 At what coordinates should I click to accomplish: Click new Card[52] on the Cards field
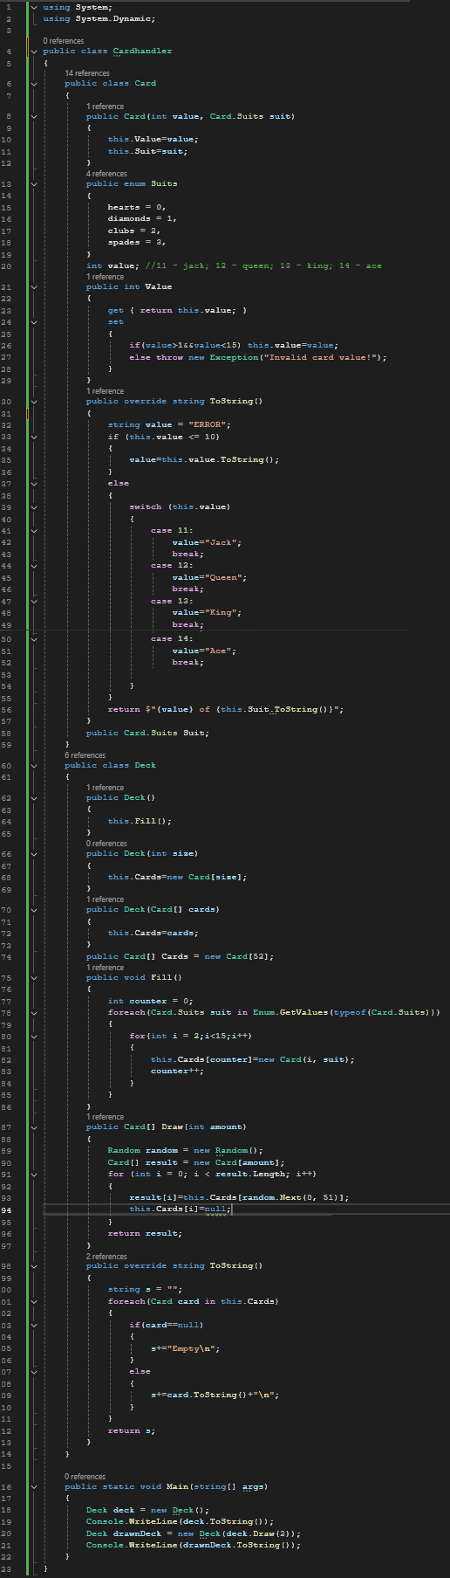pyautogui.click(x=238, y=956)
